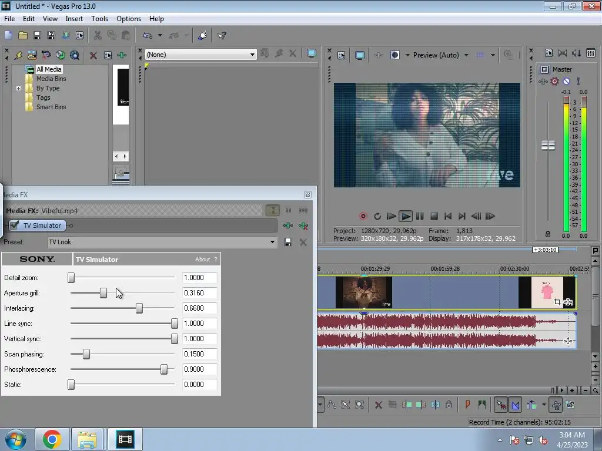Click the Save Preset floppy icon
The height and width of the screenshot is (451, 602).
point(288,242)
